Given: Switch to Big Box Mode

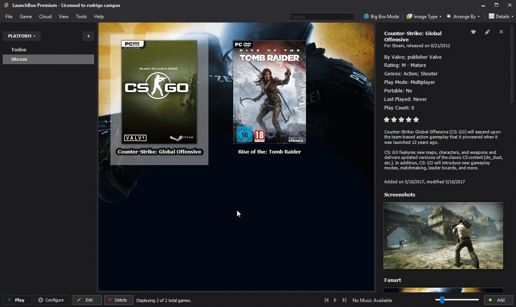Looking at the screenshot, I should (x=381, y=17).
